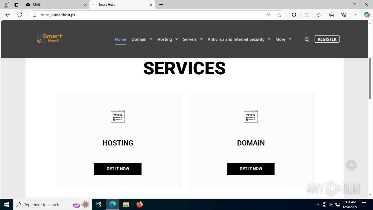Open the Collections icon
The image size is (373, 210).
pos(331,15)
